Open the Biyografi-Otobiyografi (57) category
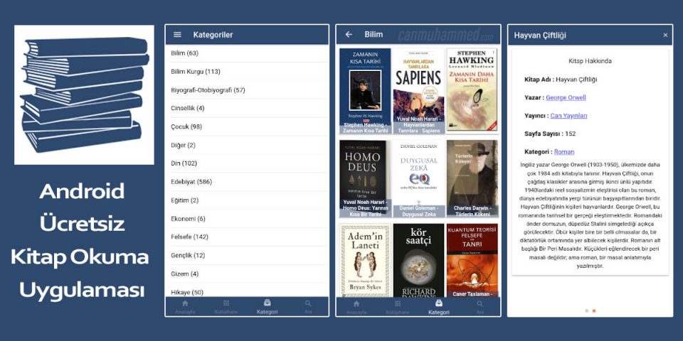Screen dimensions: 683x341 point(247,90)
